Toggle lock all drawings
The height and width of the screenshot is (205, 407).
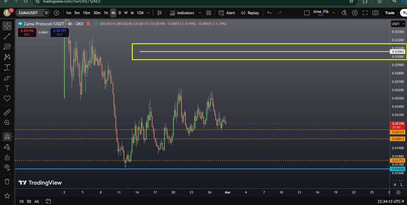(7, 157)
